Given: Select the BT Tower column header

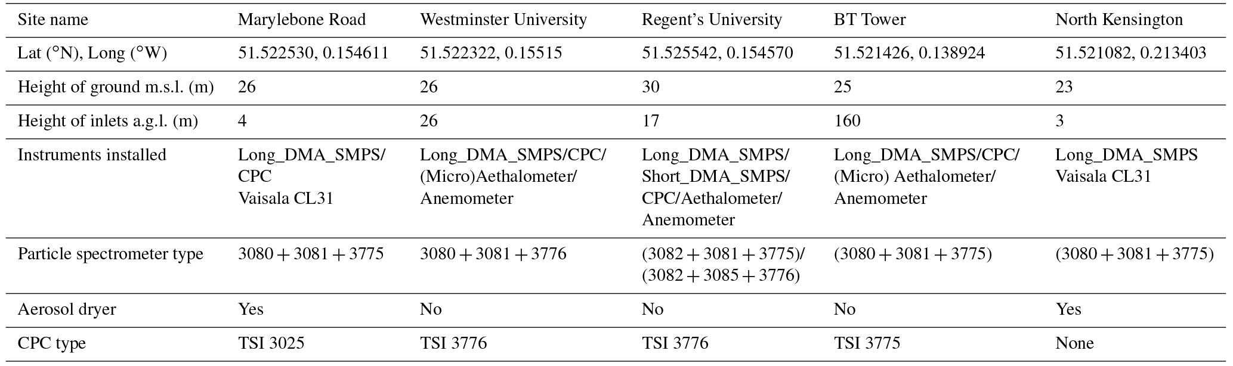Looking at the screenshot, I should pyautogui.click(x=869, y=20).
